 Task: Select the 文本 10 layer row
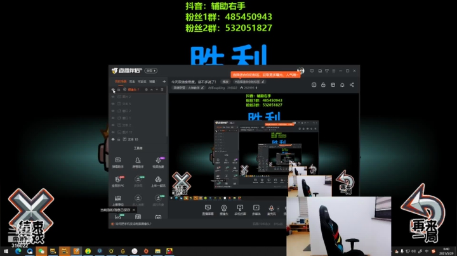pos(138,139)
